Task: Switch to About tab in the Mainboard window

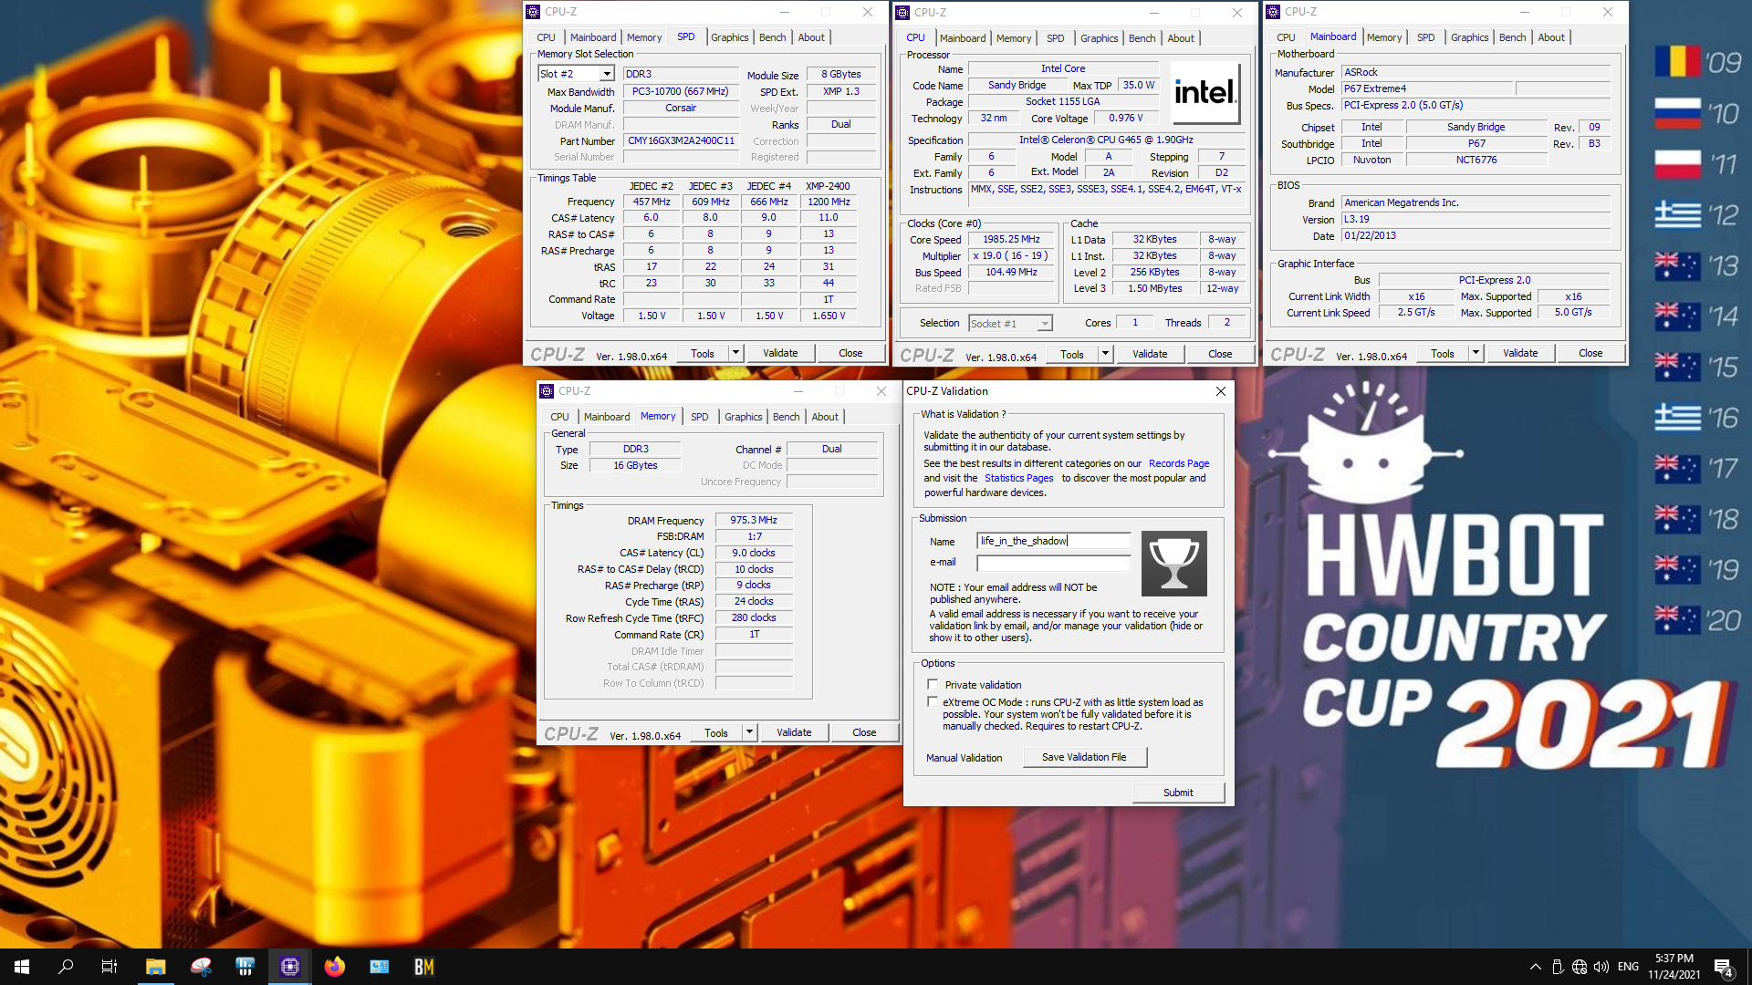Action: coord(1551,37)
